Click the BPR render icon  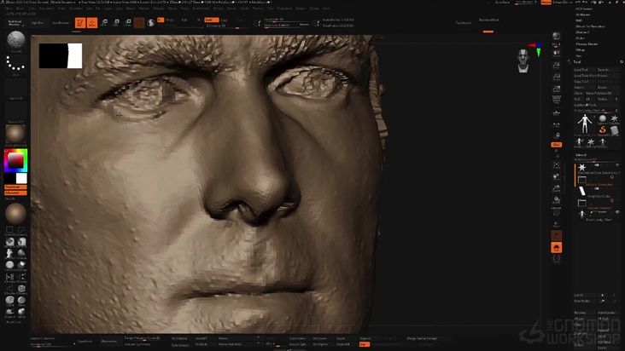(556, 36)
